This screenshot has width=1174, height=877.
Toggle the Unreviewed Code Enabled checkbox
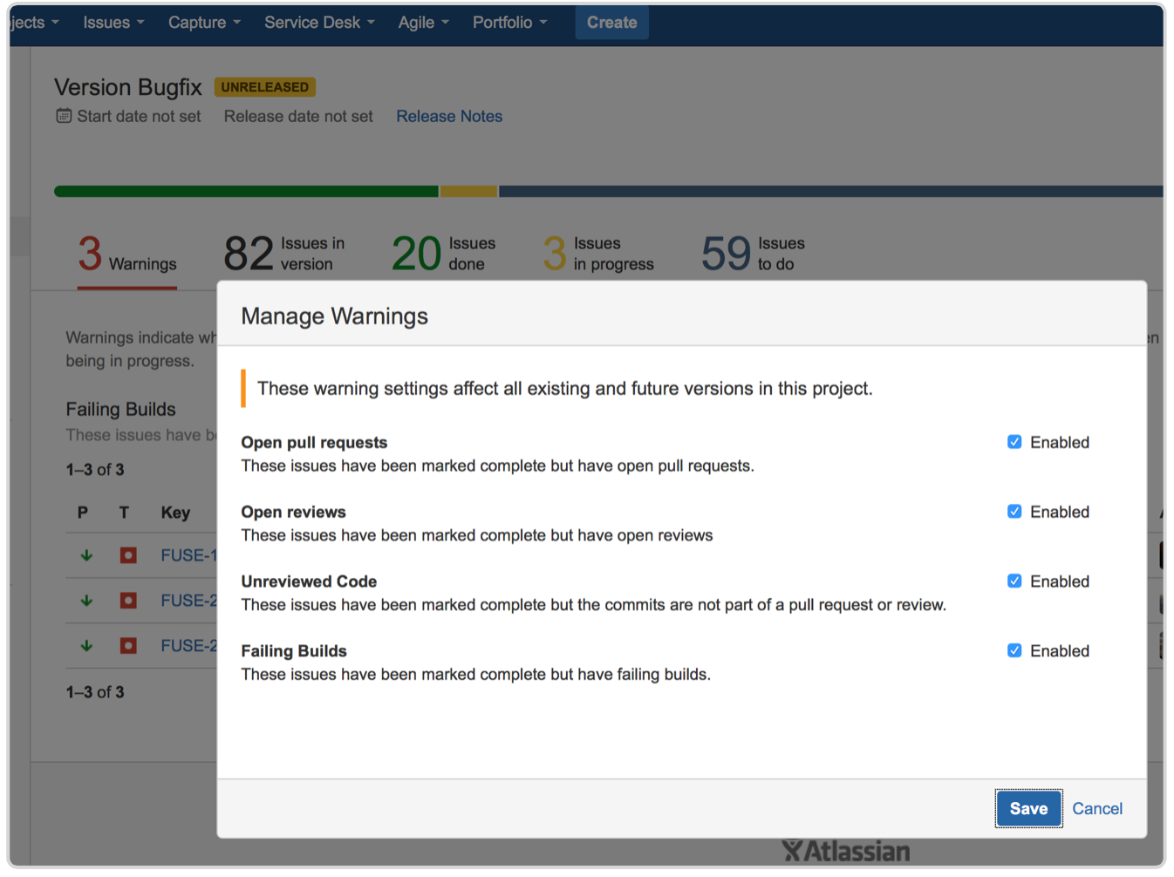pos(1014,581)
